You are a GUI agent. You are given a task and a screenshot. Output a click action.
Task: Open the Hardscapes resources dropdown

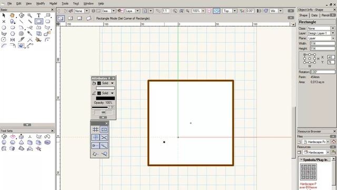[328, 153]
